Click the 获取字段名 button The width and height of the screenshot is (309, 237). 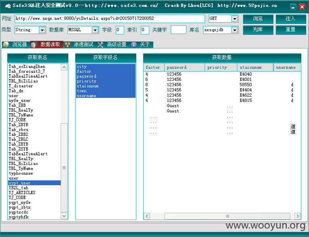click(x=106, y=58)
